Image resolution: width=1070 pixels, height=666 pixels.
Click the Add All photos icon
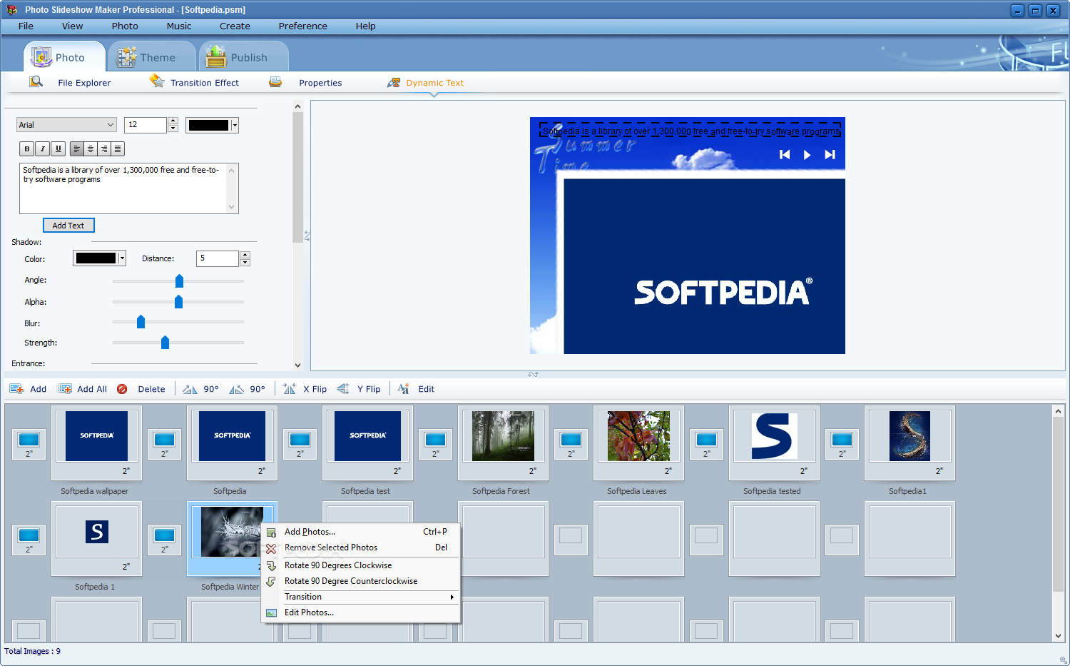point(65,389)
